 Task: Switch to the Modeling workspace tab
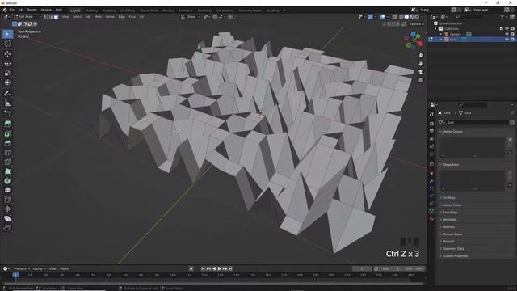point(91,11)
